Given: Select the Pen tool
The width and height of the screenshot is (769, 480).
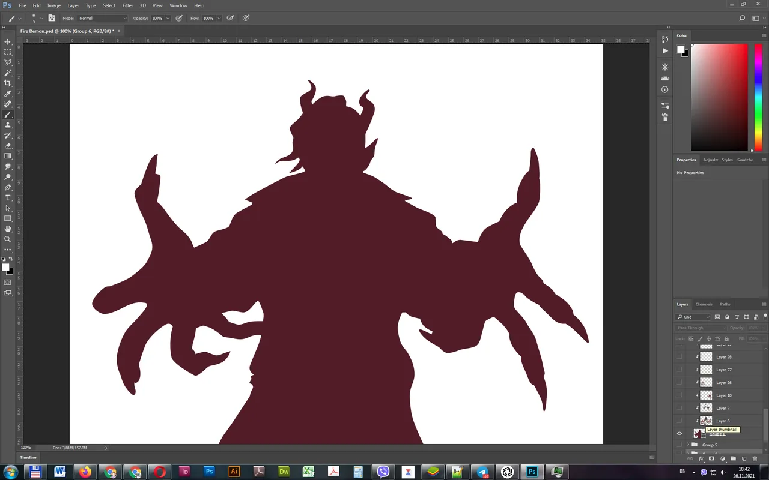Looking at the screenshot, I should 8,187.
